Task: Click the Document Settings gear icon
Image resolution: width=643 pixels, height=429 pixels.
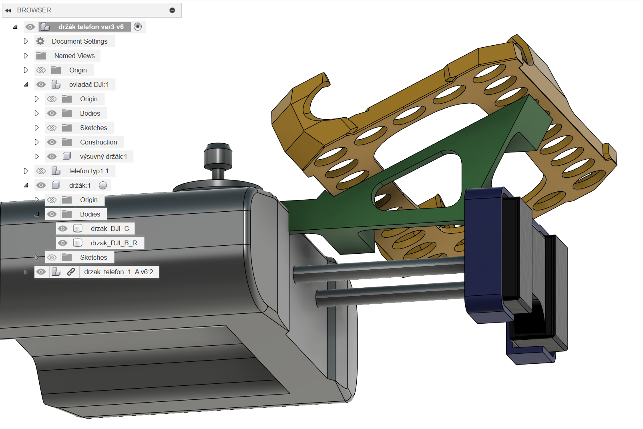Action: (40, 41)
